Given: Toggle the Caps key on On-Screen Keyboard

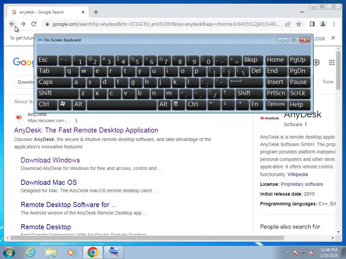Looking at the screenshot, I should (54, 83).
